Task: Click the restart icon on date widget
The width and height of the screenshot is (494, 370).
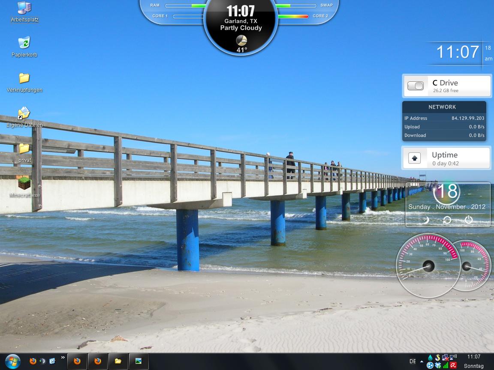Action: tap(447, 220)
